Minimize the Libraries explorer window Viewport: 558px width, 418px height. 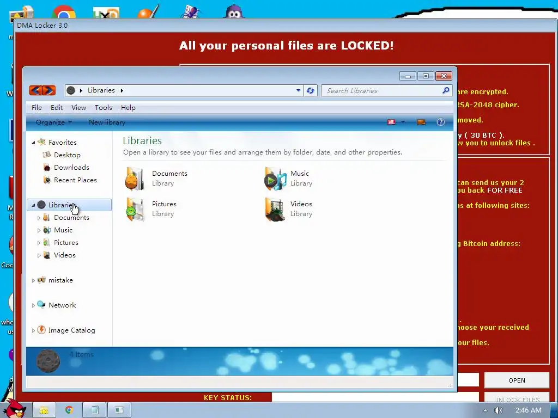tap(408, 76)
